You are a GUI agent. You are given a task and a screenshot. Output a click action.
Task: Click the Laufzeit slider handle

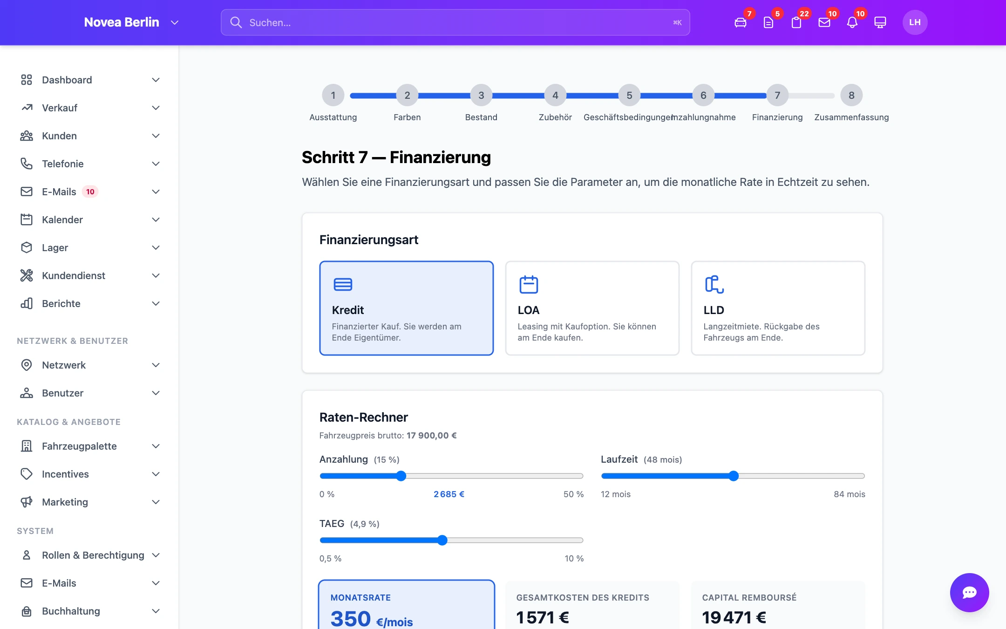pos(734,476)
